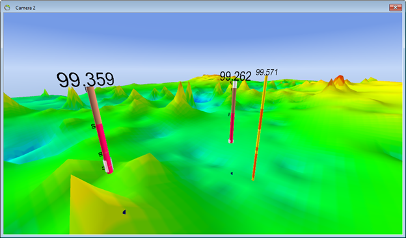Click the small dark marker below 99.262 borehole
Viewport: 406px width, 238px height.
tap(232, 174)
